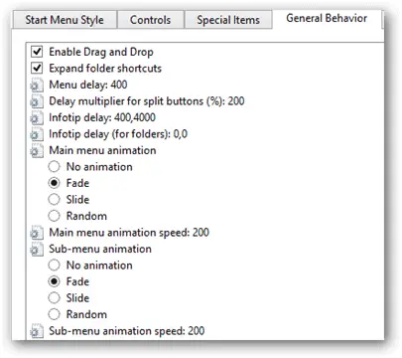Go to the Special Items tab
The image size is (402, 358).
click(228, 20)
